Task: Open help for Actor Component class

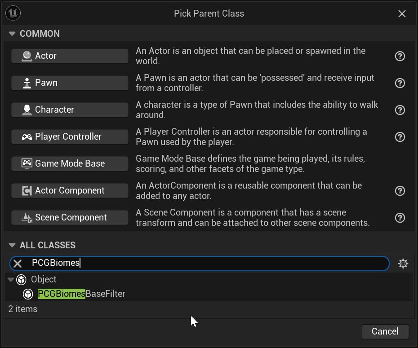Action: pos(400,191)
